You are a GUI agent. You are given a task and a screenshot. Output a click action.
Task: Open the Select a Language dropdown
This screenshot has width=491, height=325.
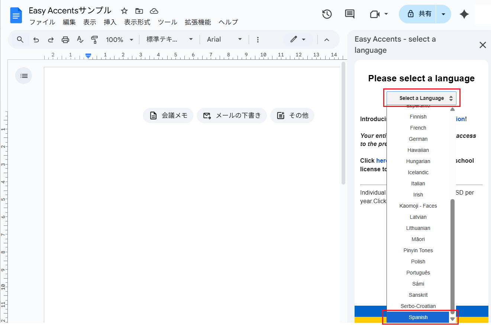pos(421,98)
